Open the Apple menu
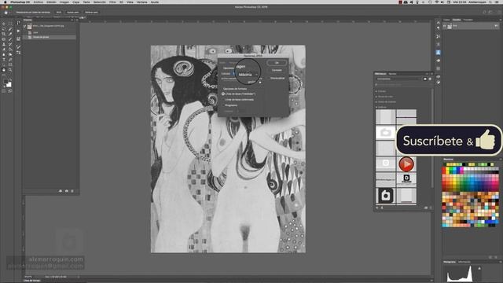Screen dimensions: 503x283 (x=6, y=2)
